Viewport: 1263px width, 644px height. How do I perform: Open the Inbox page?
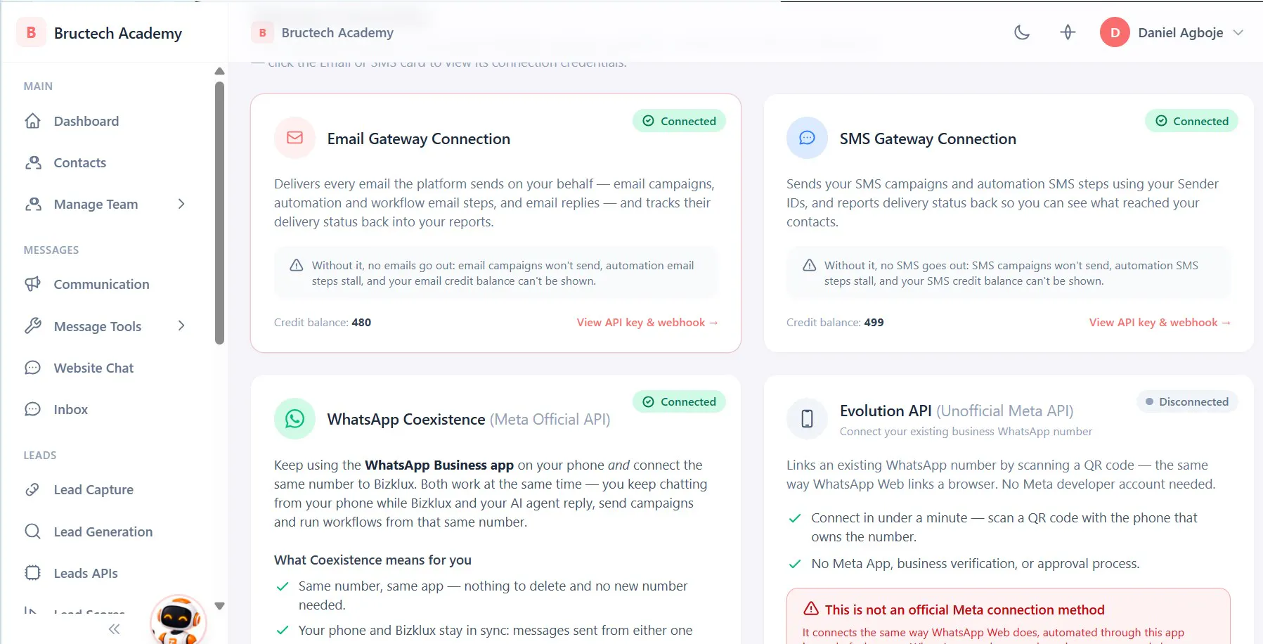71,409
